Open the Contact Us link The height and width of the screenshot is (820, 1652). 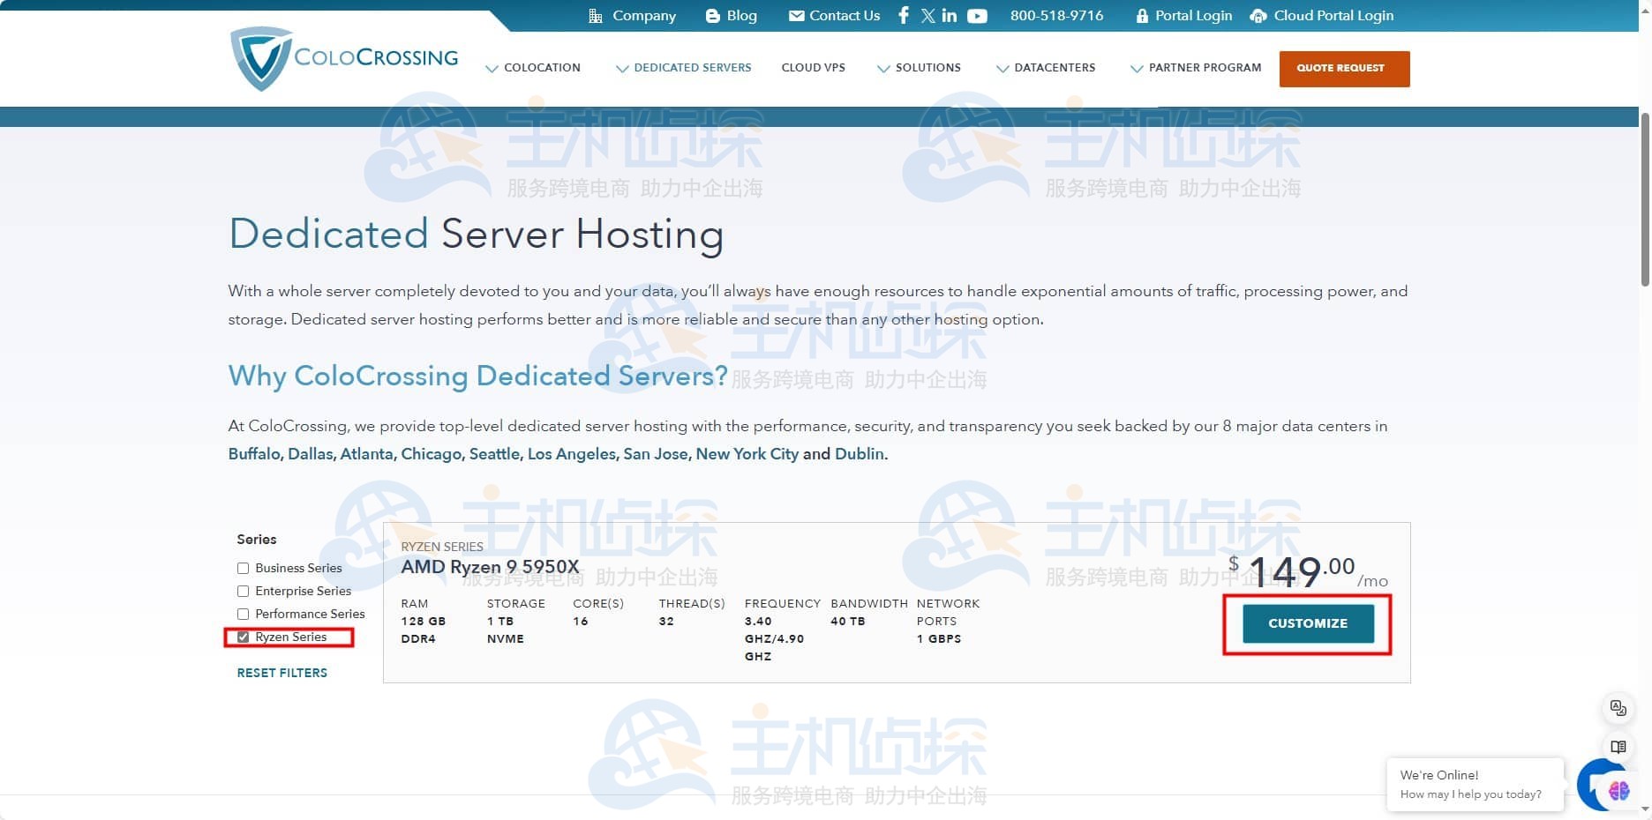[x=834, y=15]
